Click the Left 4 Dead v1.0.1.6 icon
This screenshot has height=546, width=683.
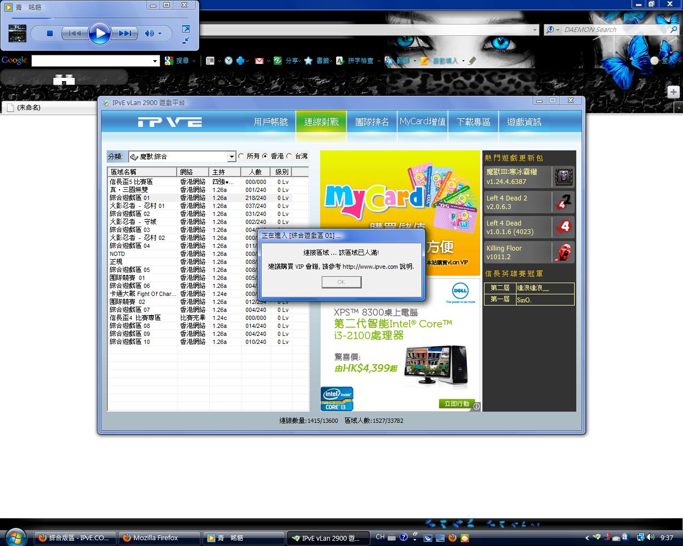563,227
